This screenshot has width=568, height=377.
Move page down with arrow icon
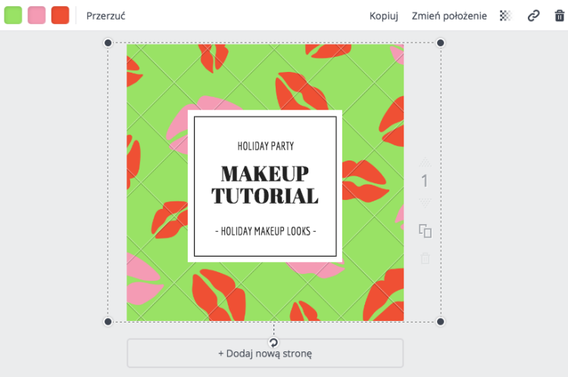click(x=425, y=202)
